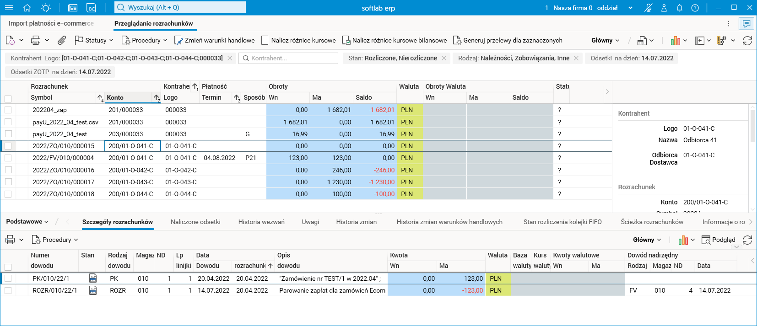This screenshot has height=326, width=757.
Task: Open the chart icon in the top toolbar
Action: pyautogui.click(x=675, y=41)
